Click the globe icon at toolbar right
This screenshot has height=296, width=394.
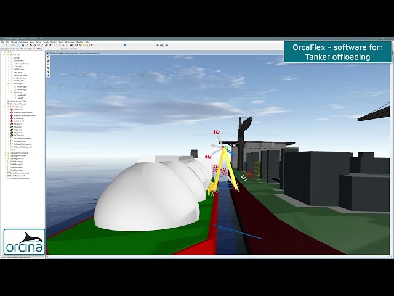(167, 45)
